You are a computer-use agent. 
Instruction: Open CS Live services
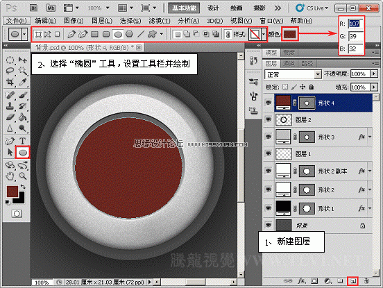[312, 8]
